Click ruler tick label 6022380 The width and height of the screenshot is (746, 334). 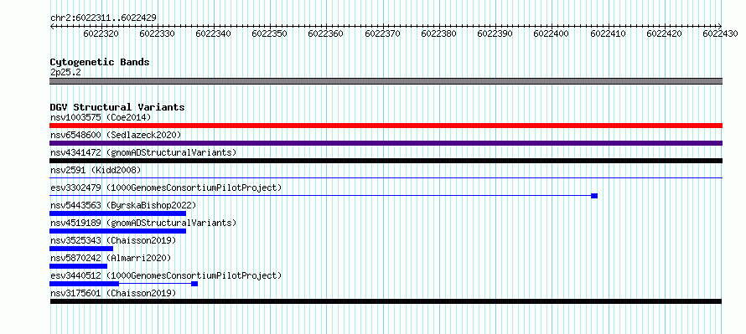[x=438, y=33]
